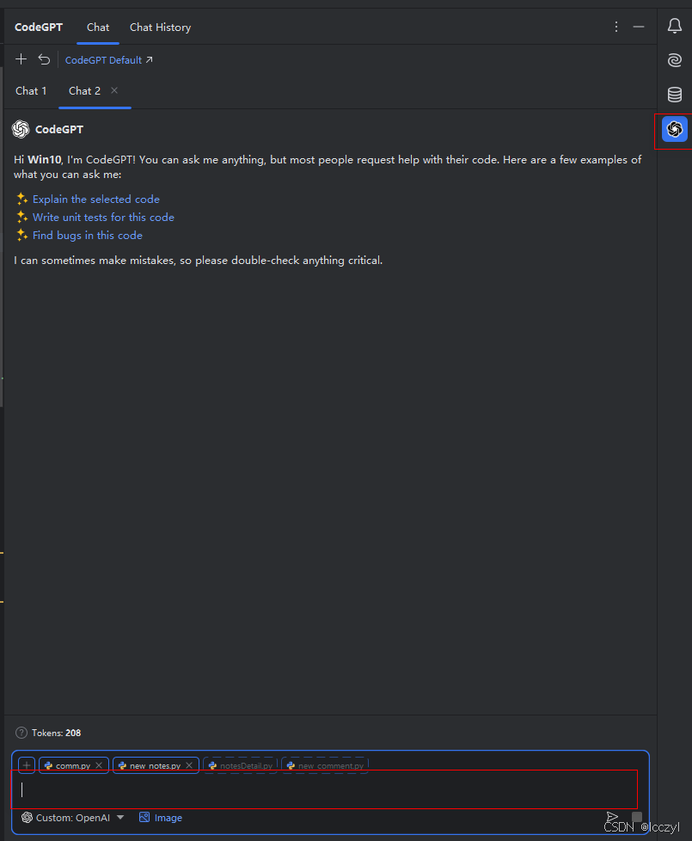Attach an image via Image button
Image resolution: width=692 pixels, height=841 pixels.
(161, 818)
